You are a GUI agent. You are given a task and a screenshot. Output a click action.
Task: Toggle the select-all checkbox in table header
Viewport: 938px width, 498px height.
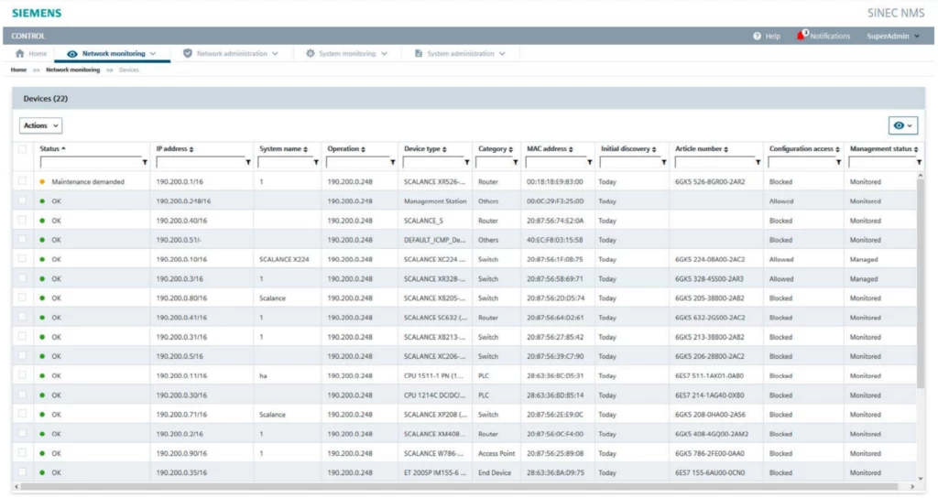[x=23, y=148]
